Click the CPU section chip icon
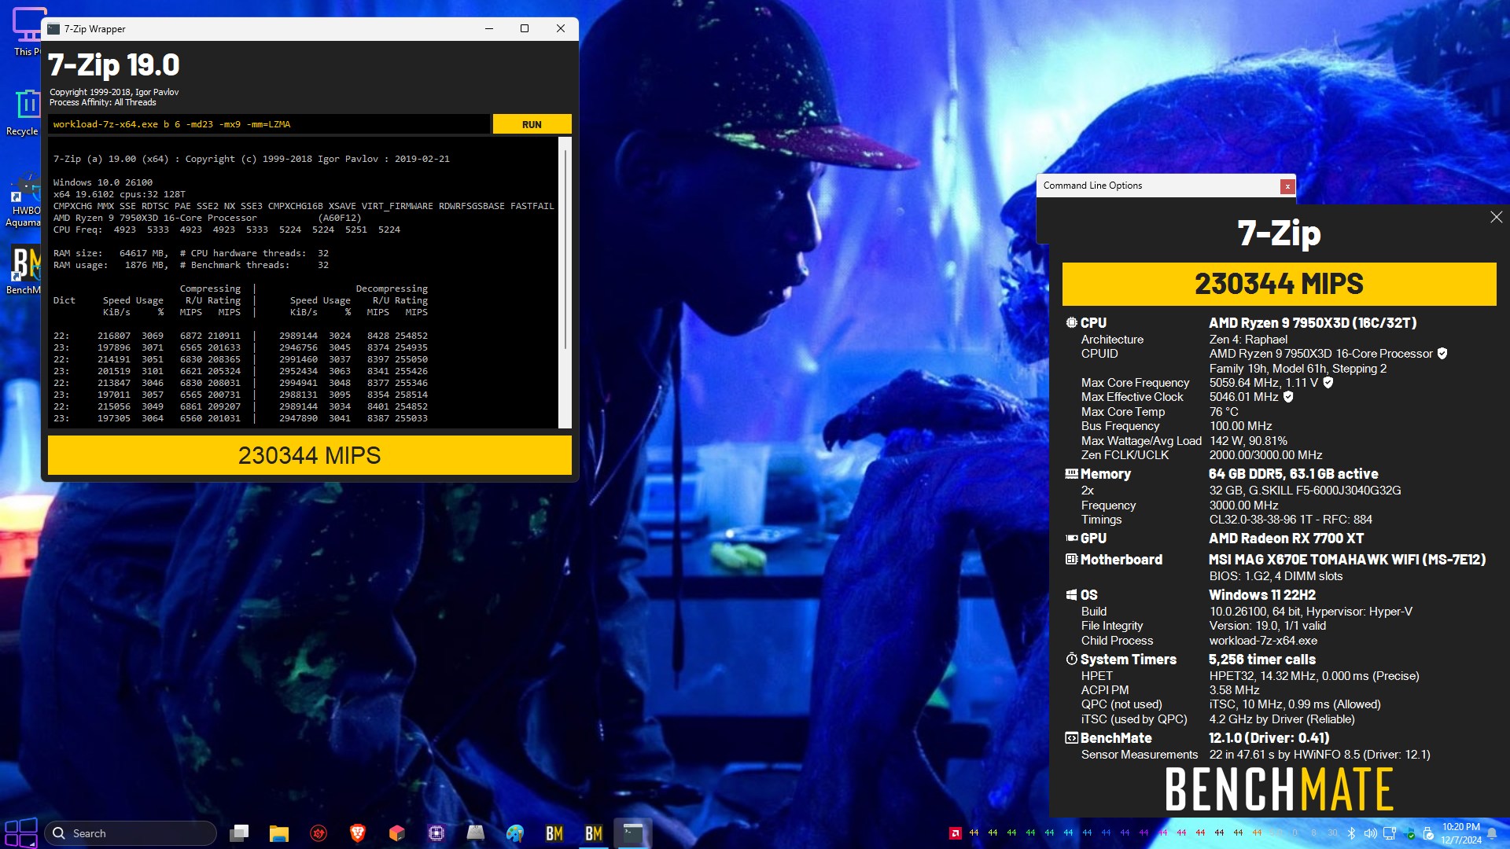1510x849 pixels. (x=1071, y=323)
